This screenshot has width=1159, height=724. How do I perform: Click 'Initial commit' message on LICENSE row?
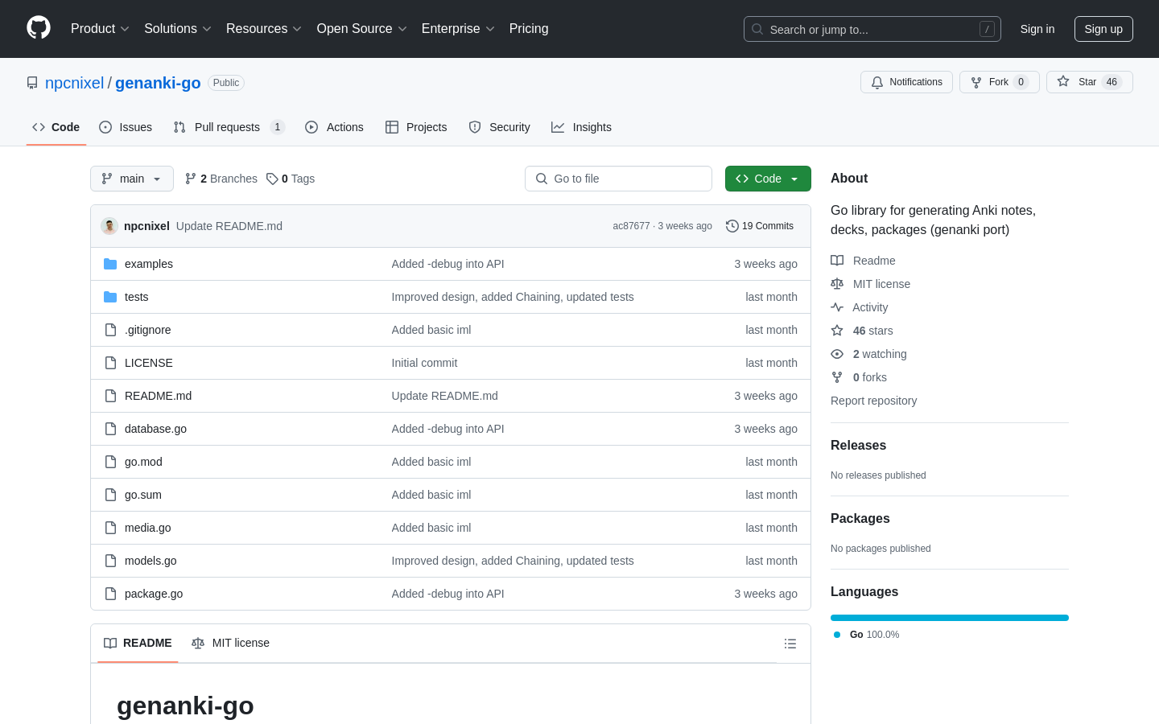424,363
